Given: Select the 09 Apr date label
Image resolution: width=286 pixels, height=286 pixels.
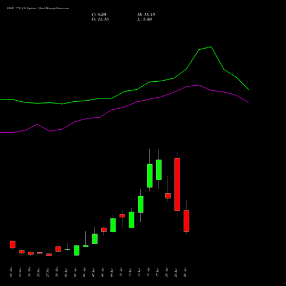Looking at the screenshot, I should click(x=112, y=272).
